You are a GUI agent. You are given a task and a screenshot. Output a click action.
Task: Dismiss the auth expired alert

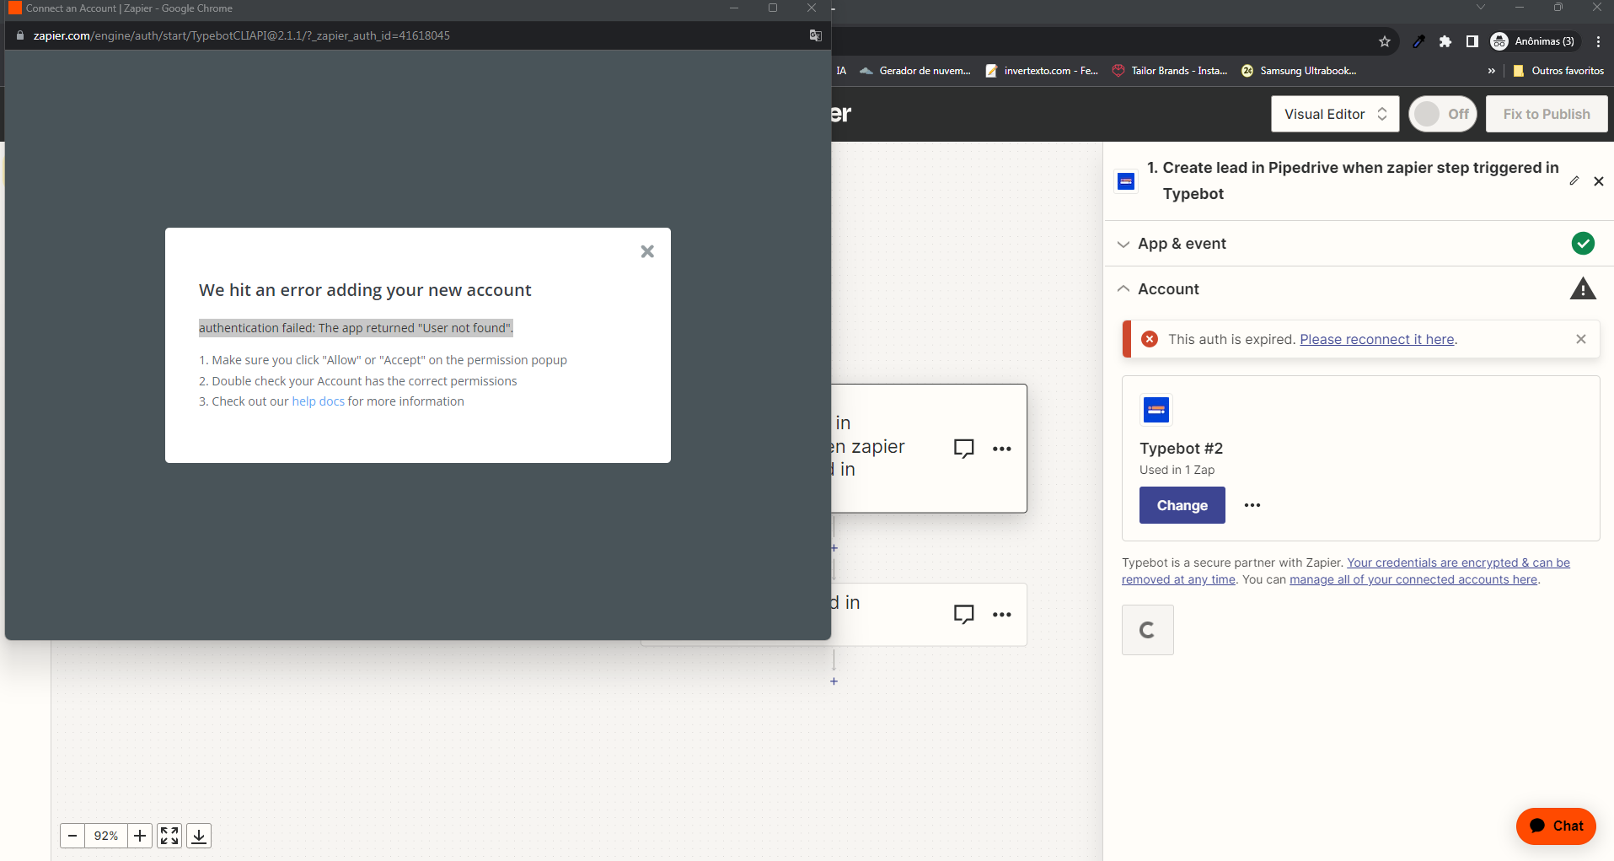point(1581,339)
